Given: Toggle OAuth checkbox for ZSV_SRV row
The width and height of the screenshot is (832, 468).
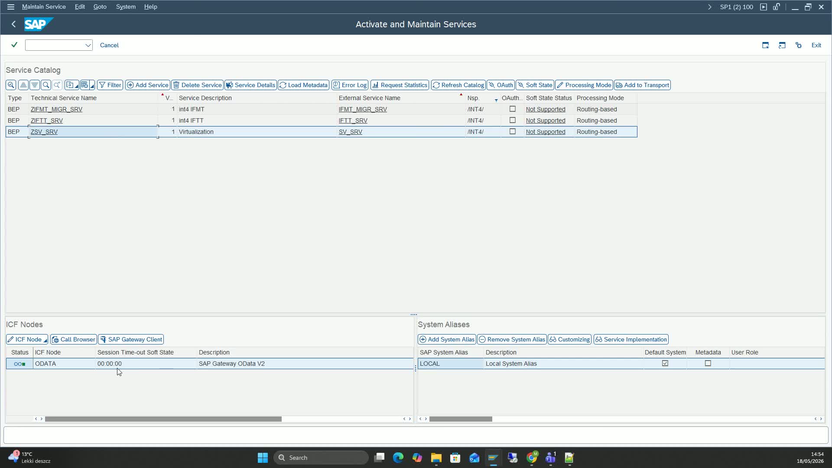Looking at the screenshot, I should click(513, 132).
